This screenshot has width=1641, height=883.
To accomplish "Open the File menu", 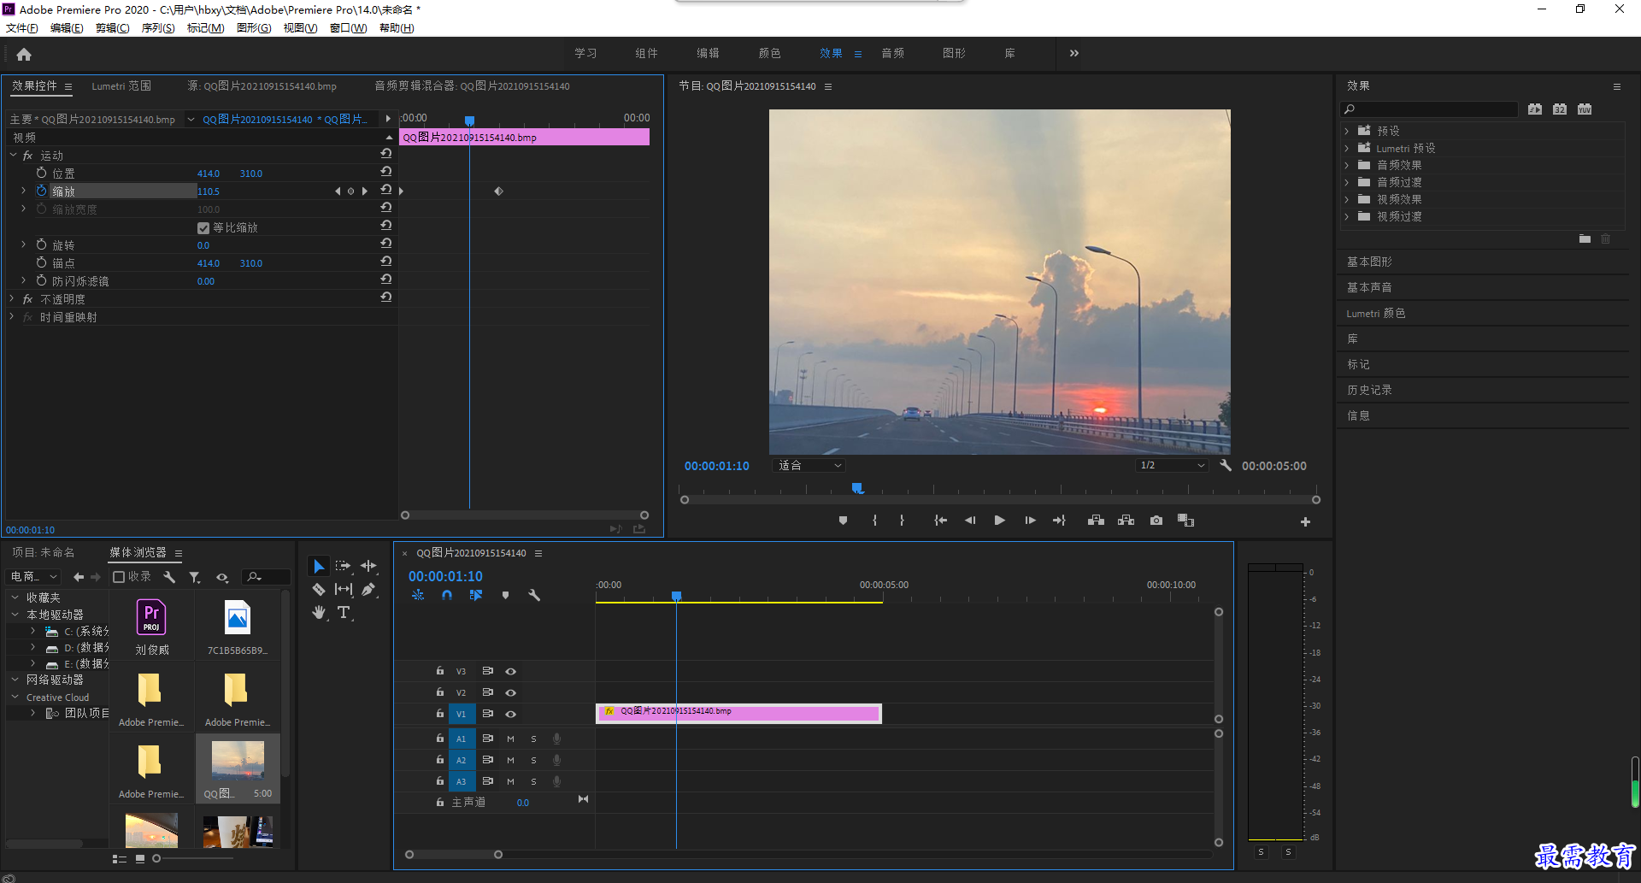I will click(x=22, y=28).
